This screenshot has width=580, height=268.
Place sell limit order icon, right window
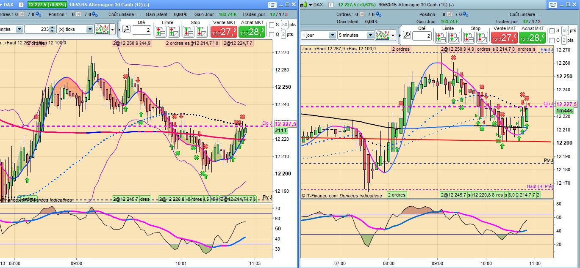[453, 37]
